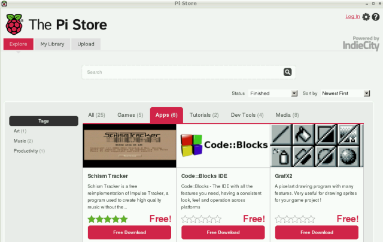Filter by the Music (2) tag

[x=23, y=141]
